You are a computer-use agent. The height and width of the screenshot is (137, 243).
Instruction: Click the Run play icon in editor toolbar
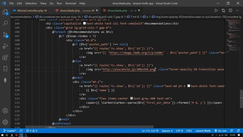[x=216, y=10]
